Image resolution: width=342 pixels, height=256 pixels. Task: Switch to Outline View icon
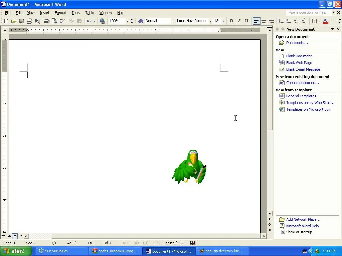(x=20, y=236)
